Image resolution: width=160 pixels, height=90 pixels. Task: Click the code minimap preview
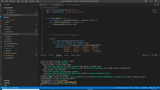[155, 11]
